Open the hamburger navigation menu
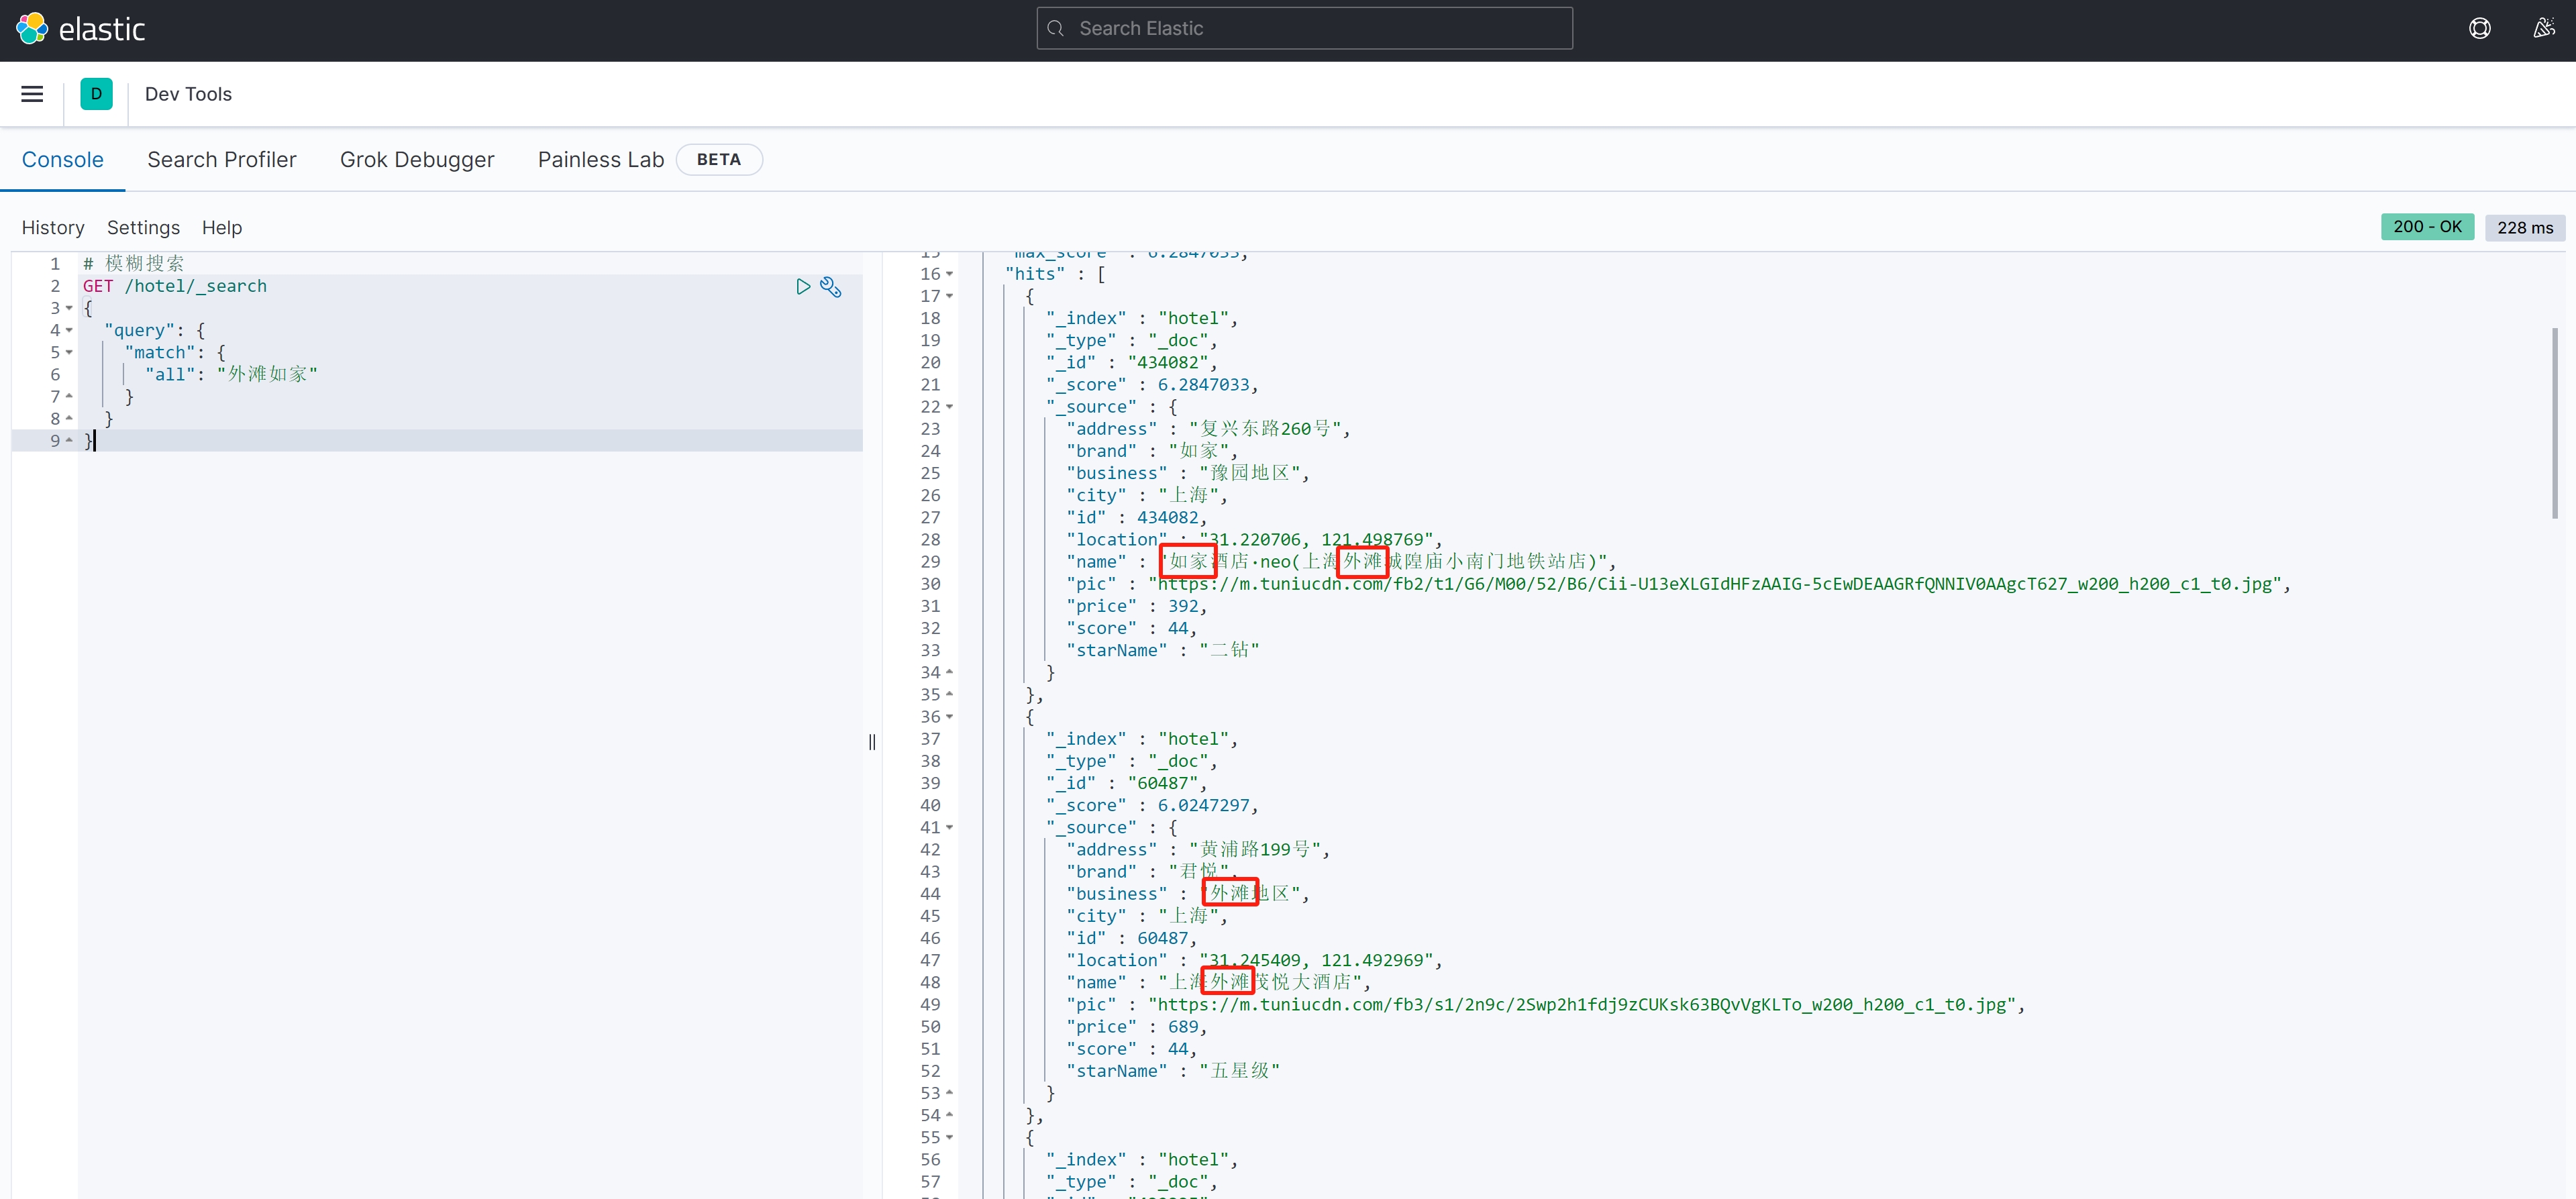 pos(32,94)
